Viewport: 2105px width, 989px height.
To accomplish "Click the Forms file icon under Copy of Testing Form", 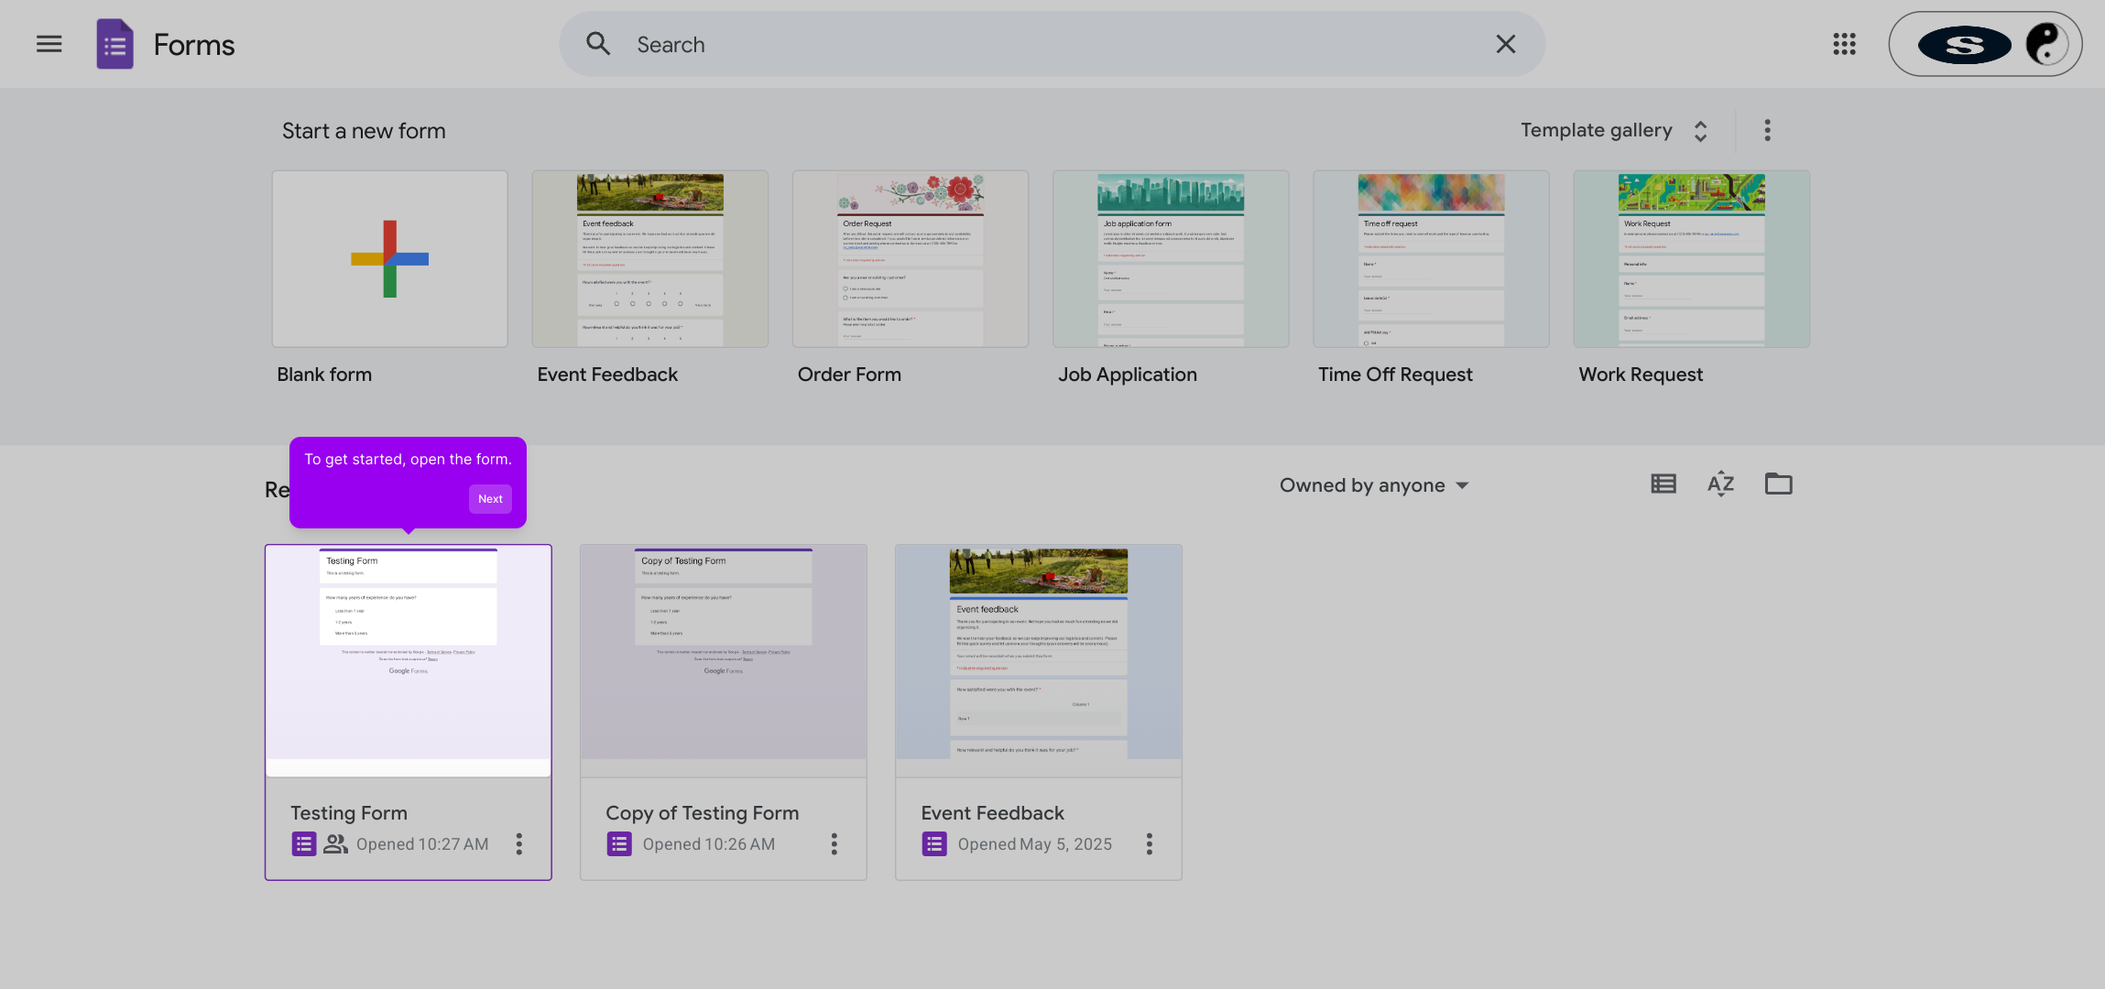I will click(x=619, y=844).
